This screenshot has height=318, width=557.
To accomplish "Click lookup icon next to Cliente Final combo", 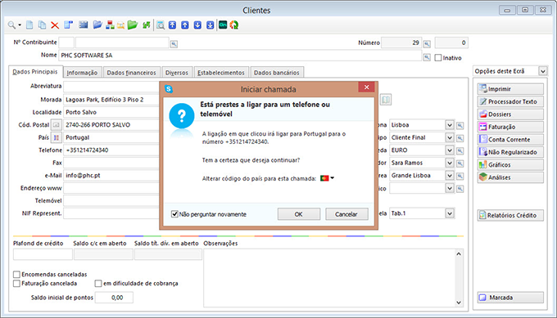I will pyautogui.click(x=460, y=138).
